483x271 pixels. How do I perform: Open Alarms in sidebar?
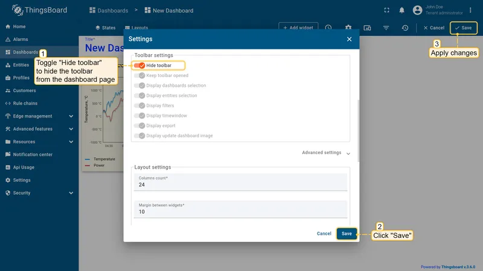[x=39, y=39]
